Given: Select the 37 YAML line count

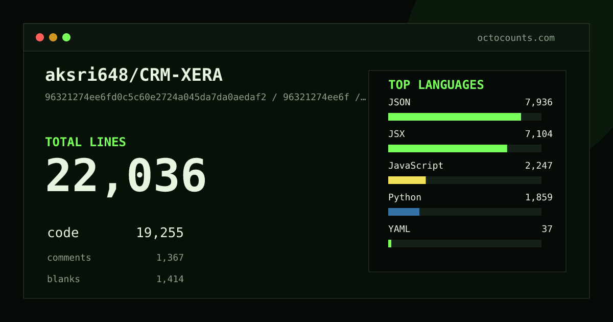Looking at the screenshot, I should [x=547, y=229].
